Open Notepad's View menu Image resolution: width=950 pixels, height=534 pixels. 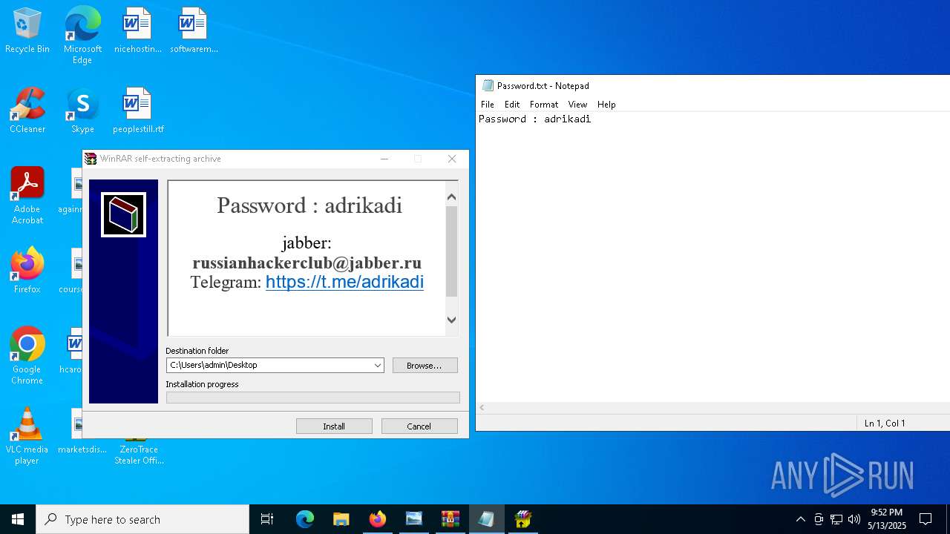(577, 105)
